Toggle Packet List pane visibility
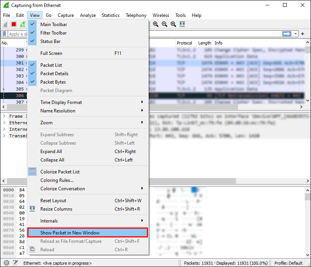Screen dimensions: 311x267 [87, 65]
